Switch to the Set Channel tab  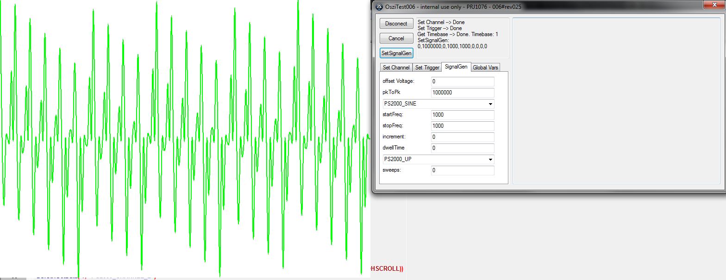pos(396,68)
